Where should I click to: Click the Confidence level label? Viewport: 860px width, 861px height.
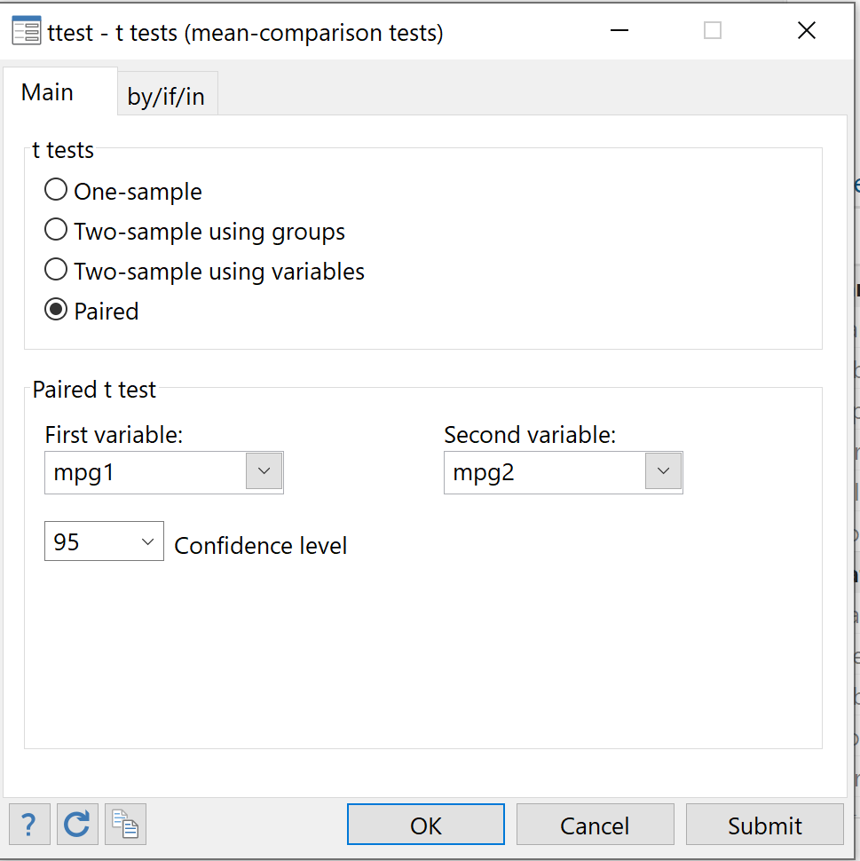[x=261, y=546]
